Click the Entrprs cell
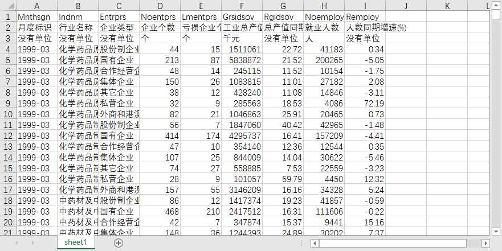Image resolution: width=502 pixels, height=251 pixels. coord(119,17)
